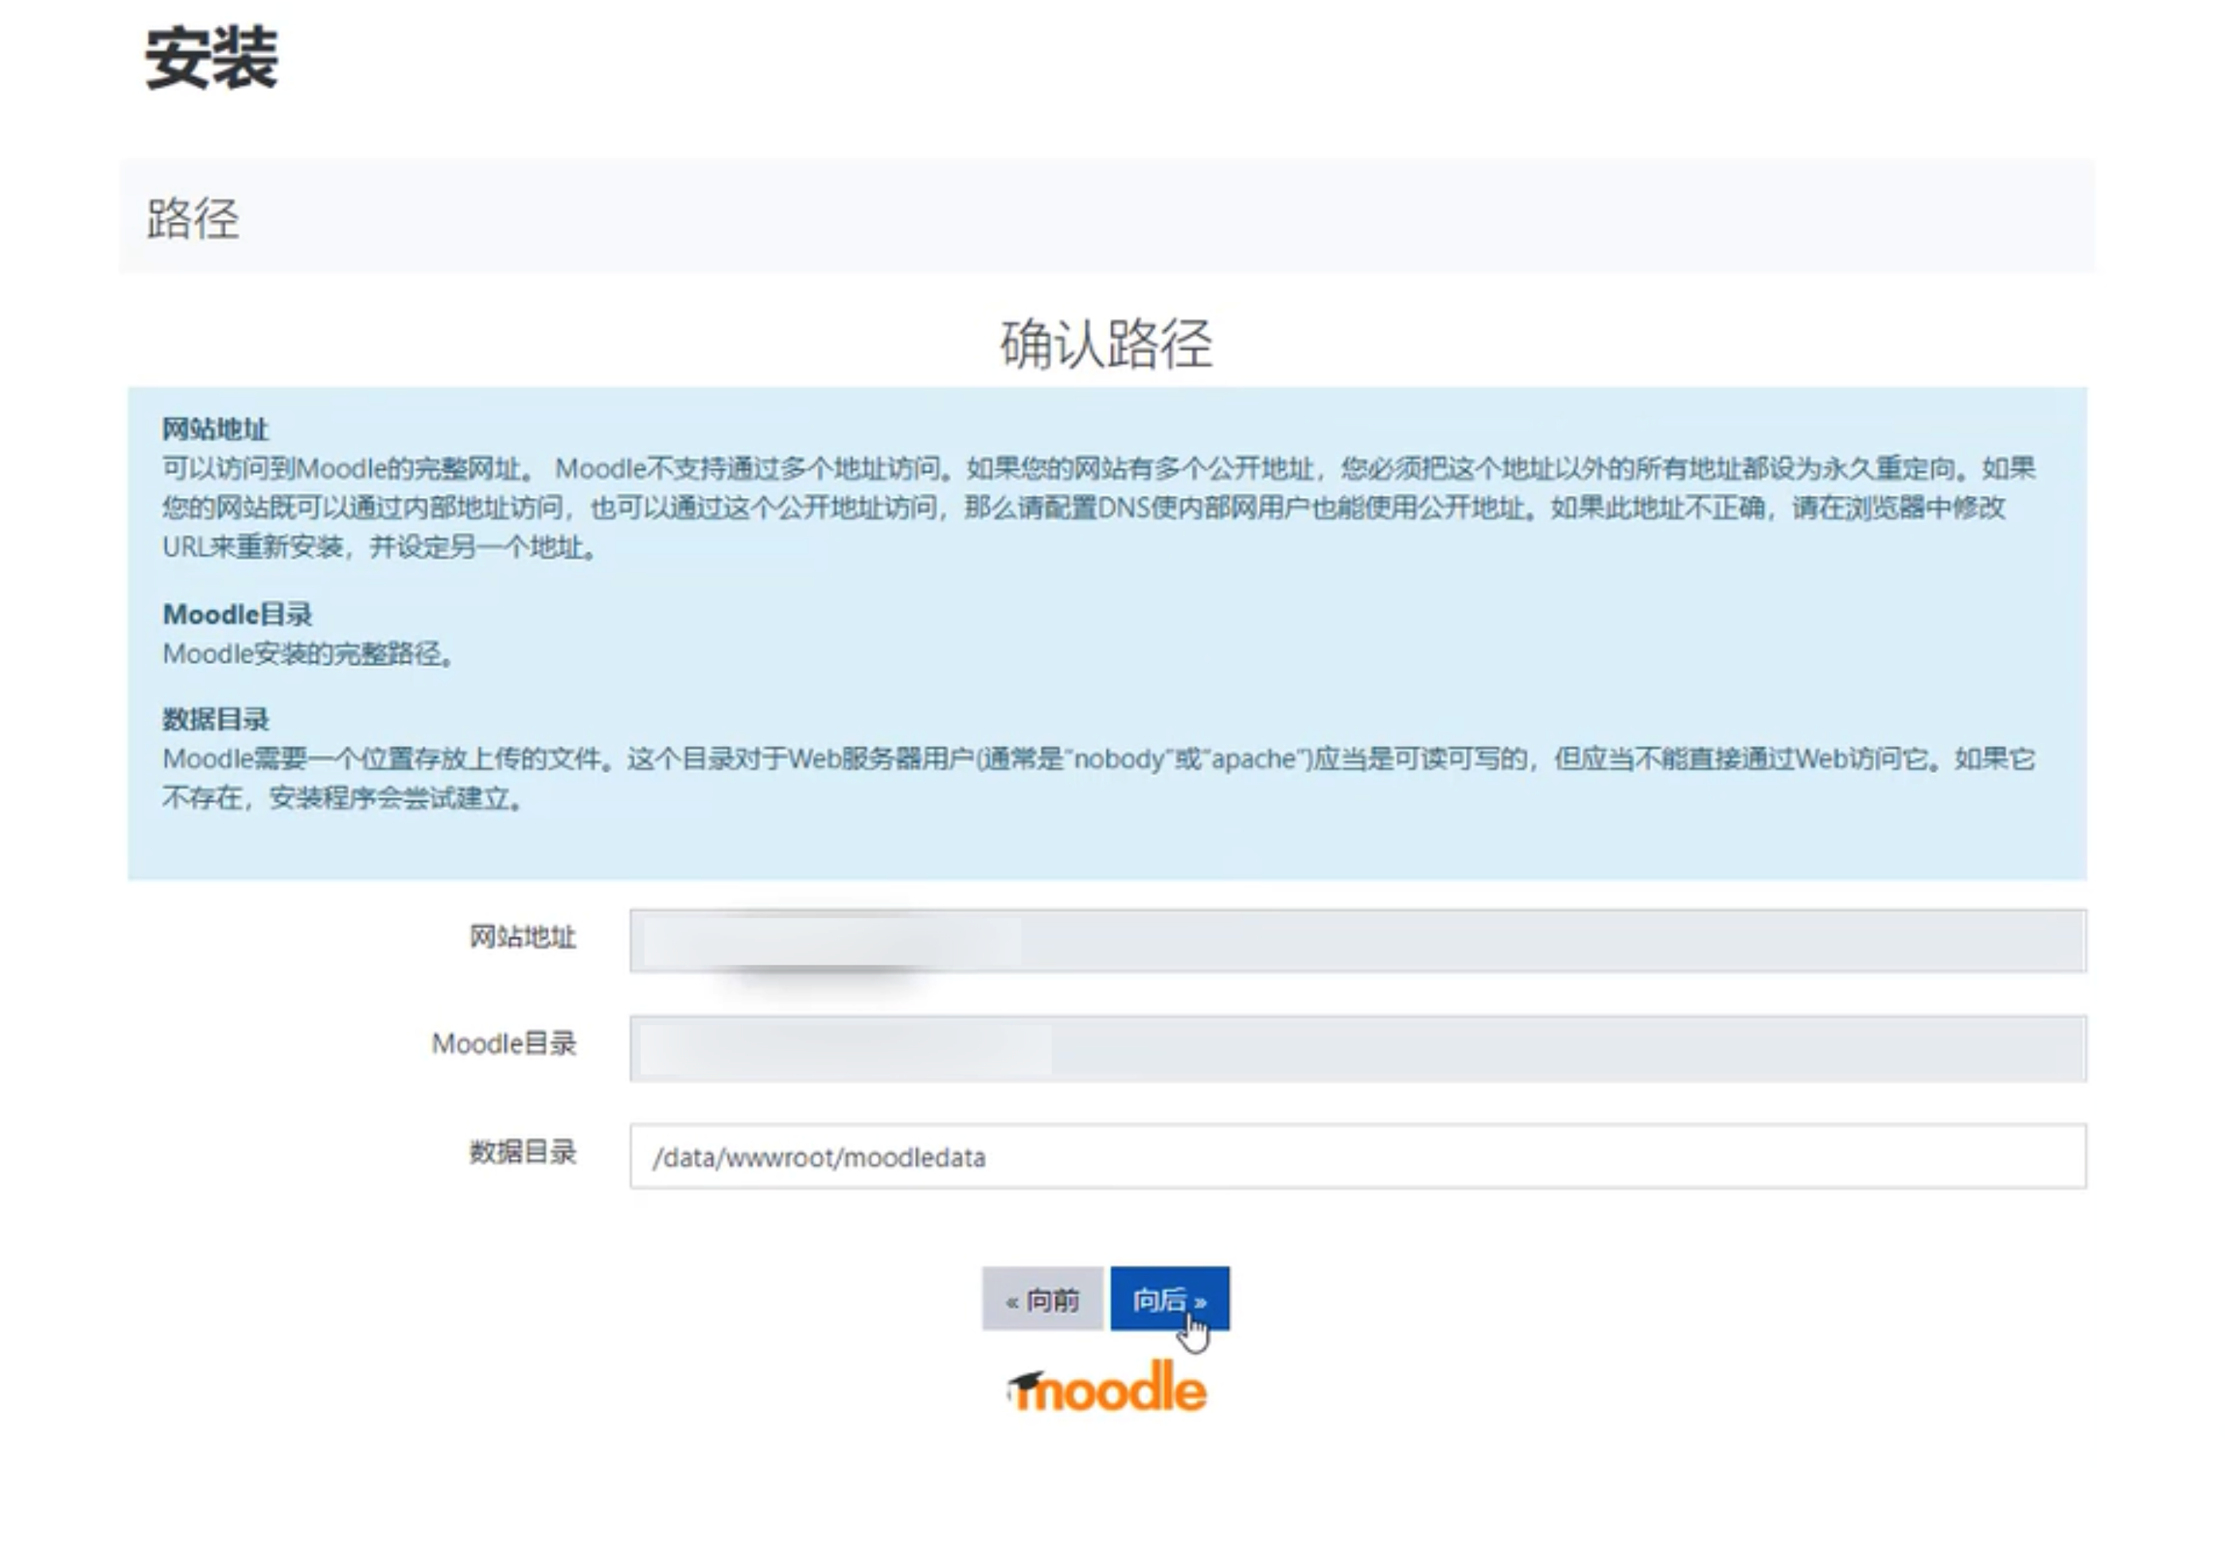The height and width of the screenshot is (1543, 2225).
Task: Click the 安装 page title
Action: [212, 58]
